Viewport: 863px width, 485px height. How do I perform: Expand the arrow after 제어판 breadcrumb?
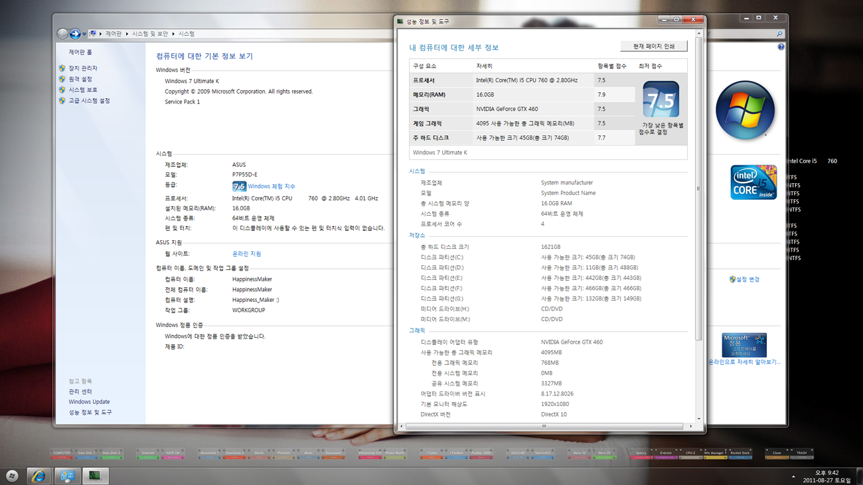tap(127, 34)
